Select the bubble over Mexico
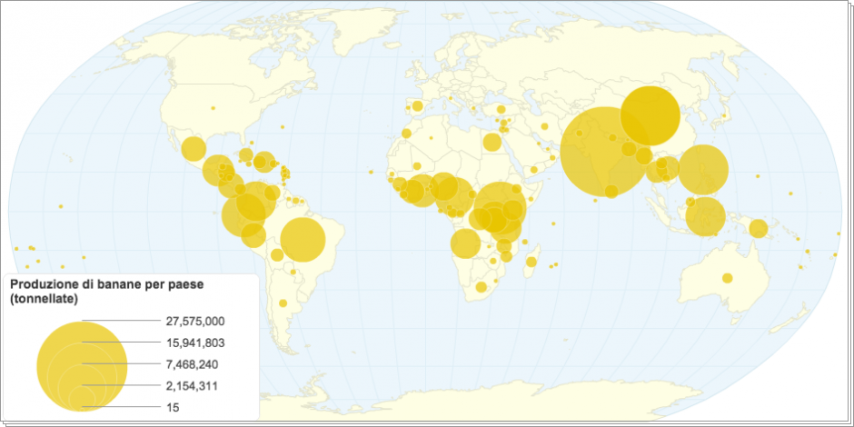Viewport: 854px width, 427px height. (194, 149)
